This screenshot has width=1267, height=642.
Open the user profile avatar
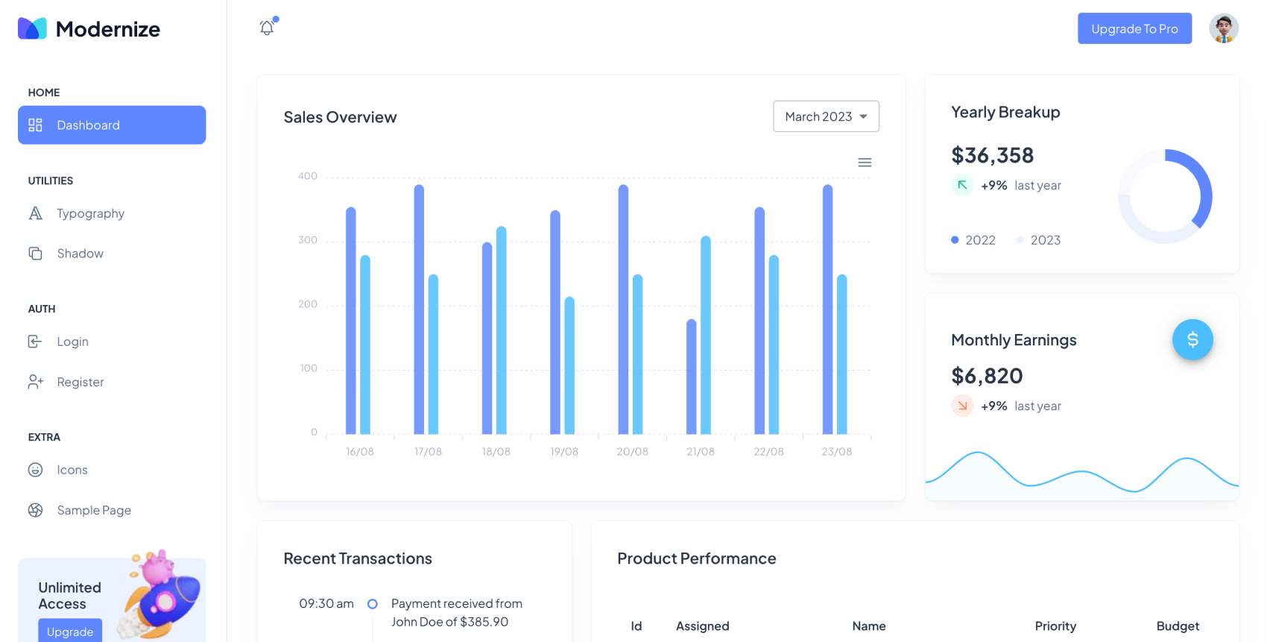[1223, 28]
